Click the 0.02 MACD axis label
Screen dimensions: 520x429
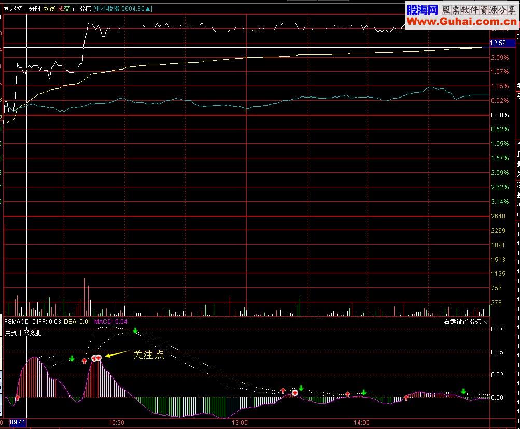click(x=497, y=375)
